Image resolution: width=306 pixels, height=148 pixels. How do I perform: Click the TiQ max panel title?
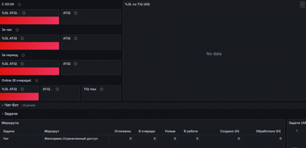pos(90,89)
